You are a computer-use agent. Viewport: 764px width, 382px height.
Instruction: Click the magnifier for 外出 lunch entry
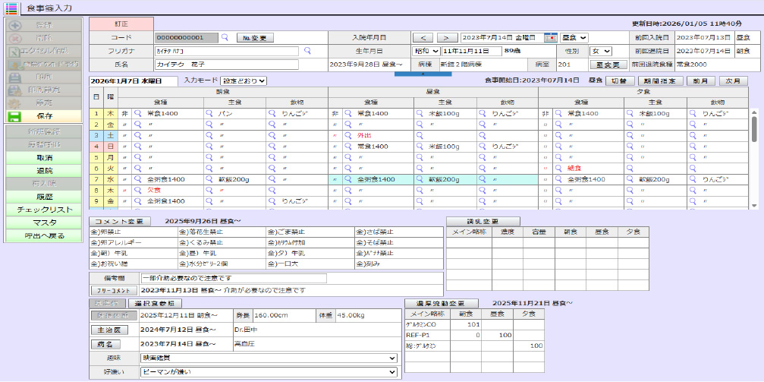click(347, 135)
